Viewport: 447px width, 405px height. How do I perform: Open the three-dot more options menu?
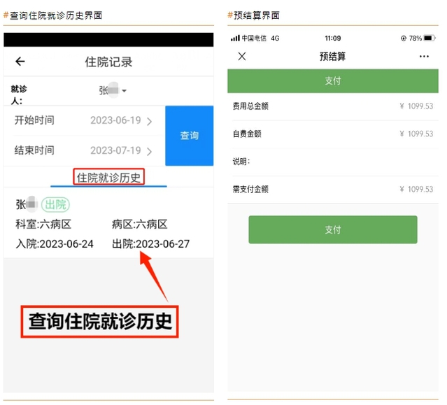[424, 57]
